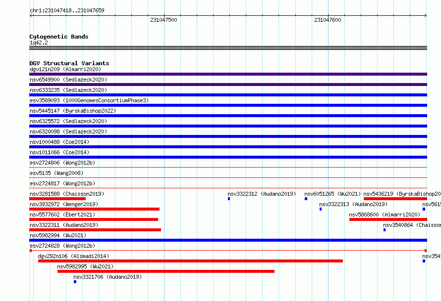Open nsv1000488 (Coe2014) variant label

[x=59, y=142]
